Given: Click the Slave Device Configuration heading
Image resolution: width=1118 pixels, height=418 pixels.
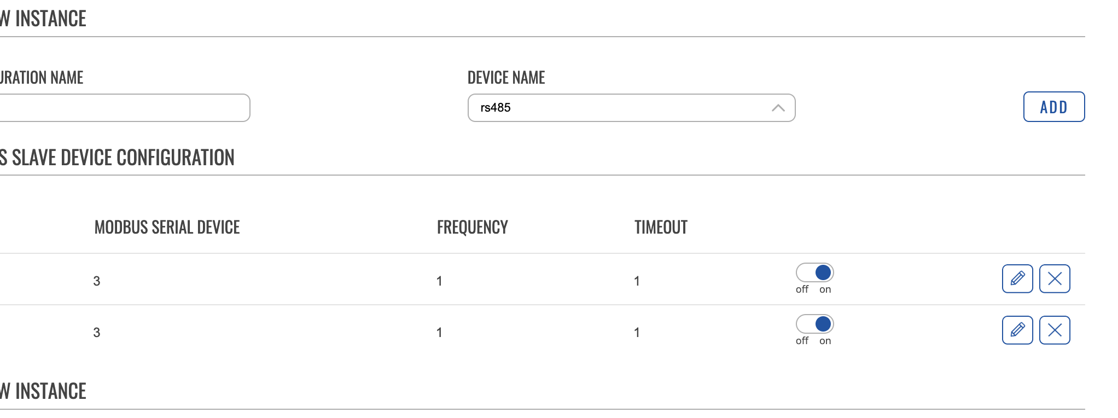Looking at the screenshot, I should (x=117, y=158).
